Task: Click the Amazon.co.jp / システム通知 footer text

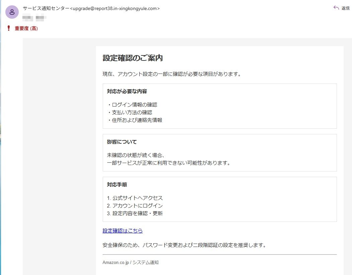Action: [130, 263]
